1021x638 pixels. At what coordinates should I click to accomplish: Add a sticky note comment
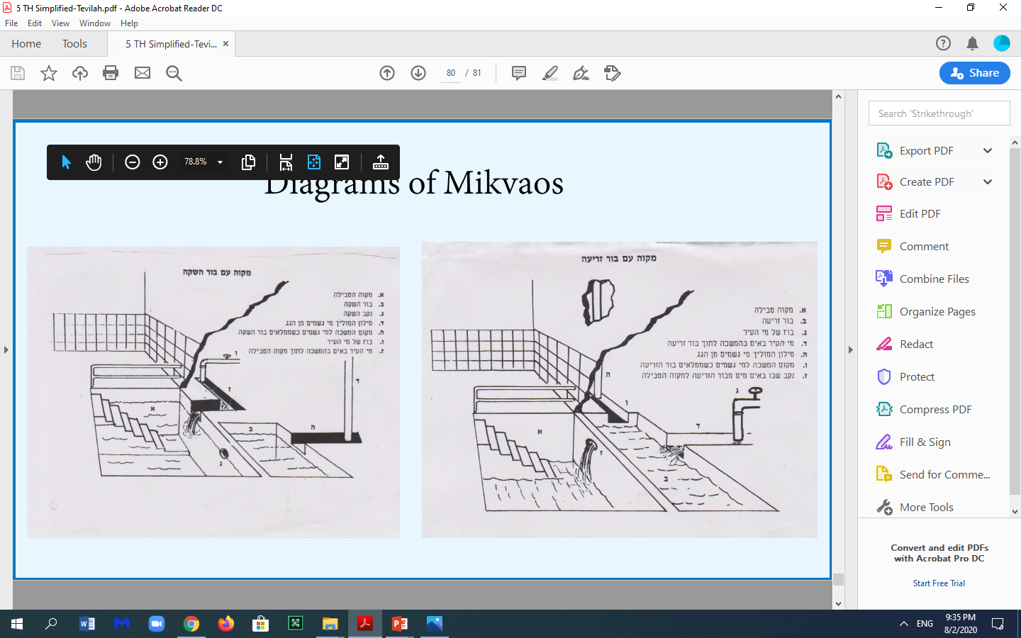point(519,73)
